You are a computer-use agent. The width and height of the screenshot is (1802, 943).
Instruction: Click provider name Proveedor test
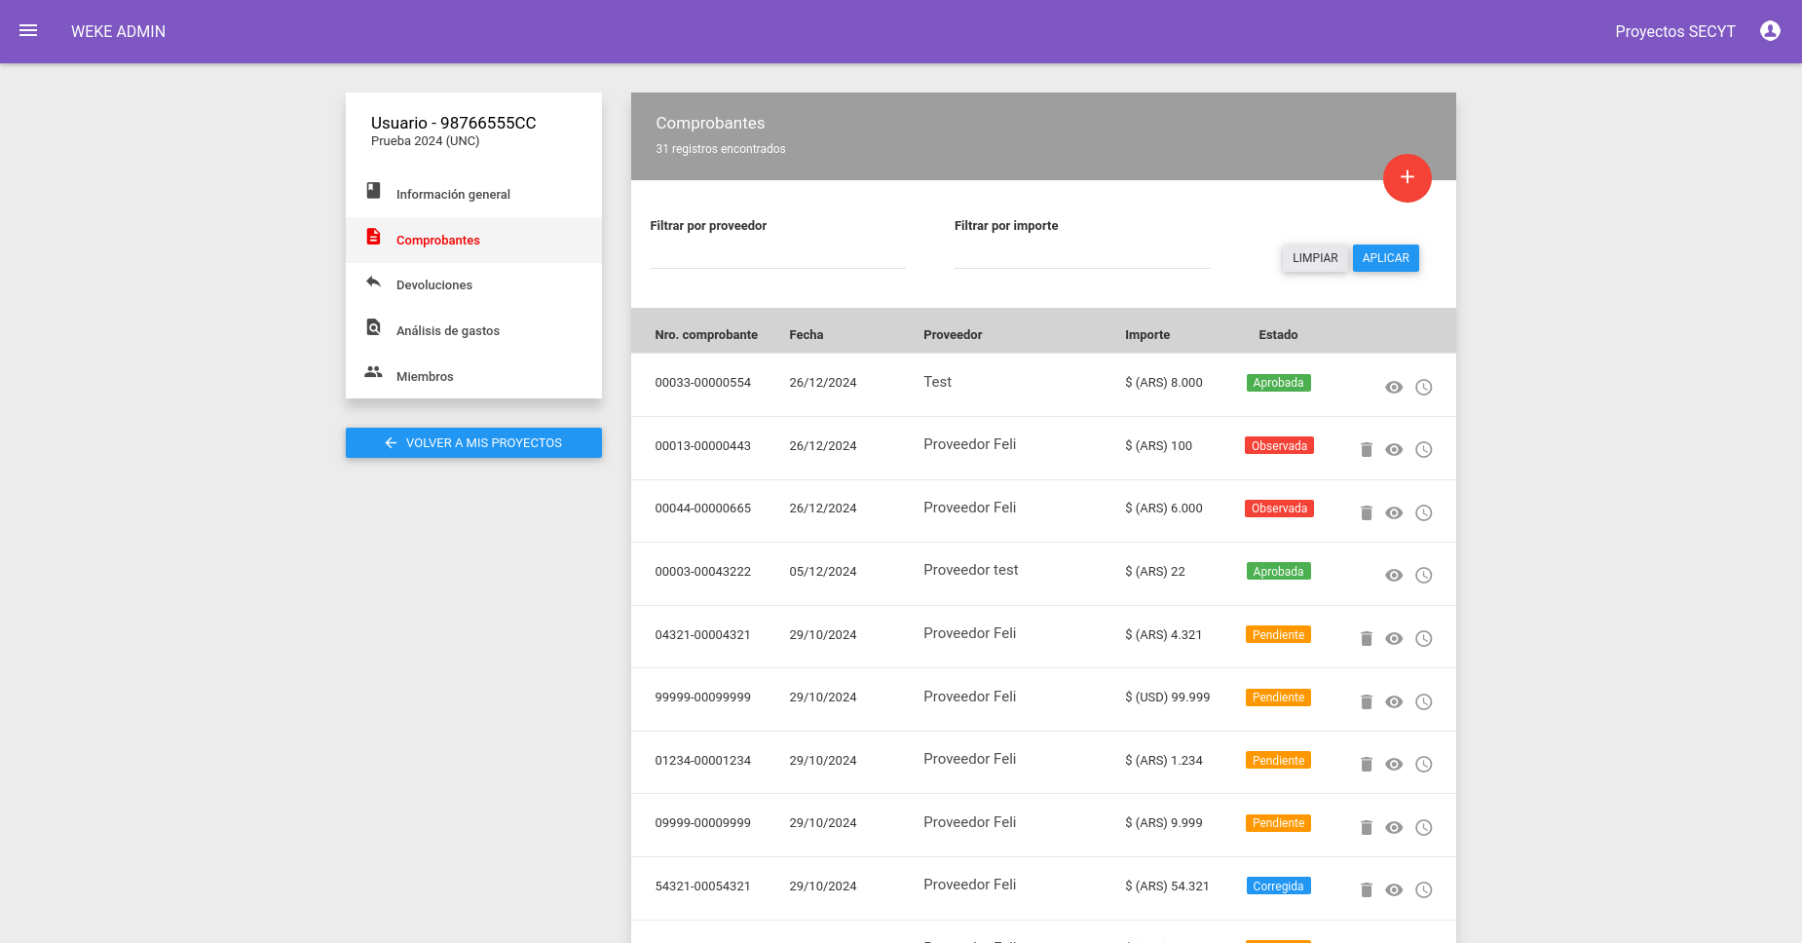[x=970, y=570]
